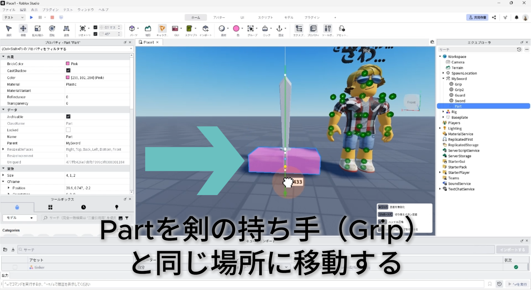
Task: Toggle the Locked property checkbox
Action: (68, 130)
